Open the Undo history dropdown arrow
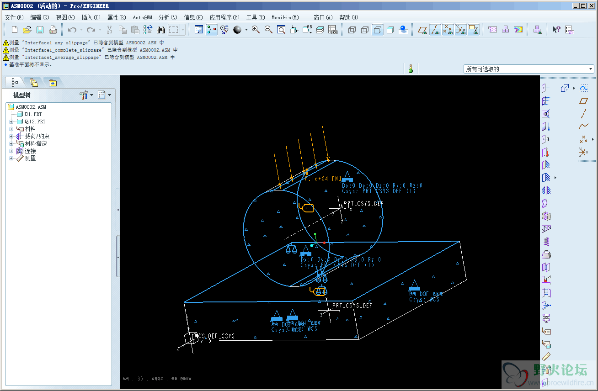Viewport: 598px width, 391px height. click(81, 30)
